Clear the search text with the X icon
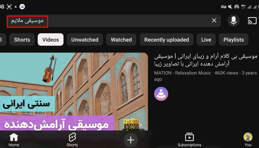Screen dimensions: 259x148 pos(214,20)
